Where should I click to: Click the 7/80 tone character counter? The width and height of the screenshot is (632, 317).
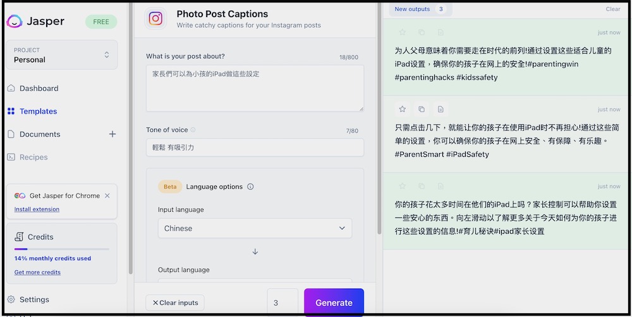click(352, 131)
